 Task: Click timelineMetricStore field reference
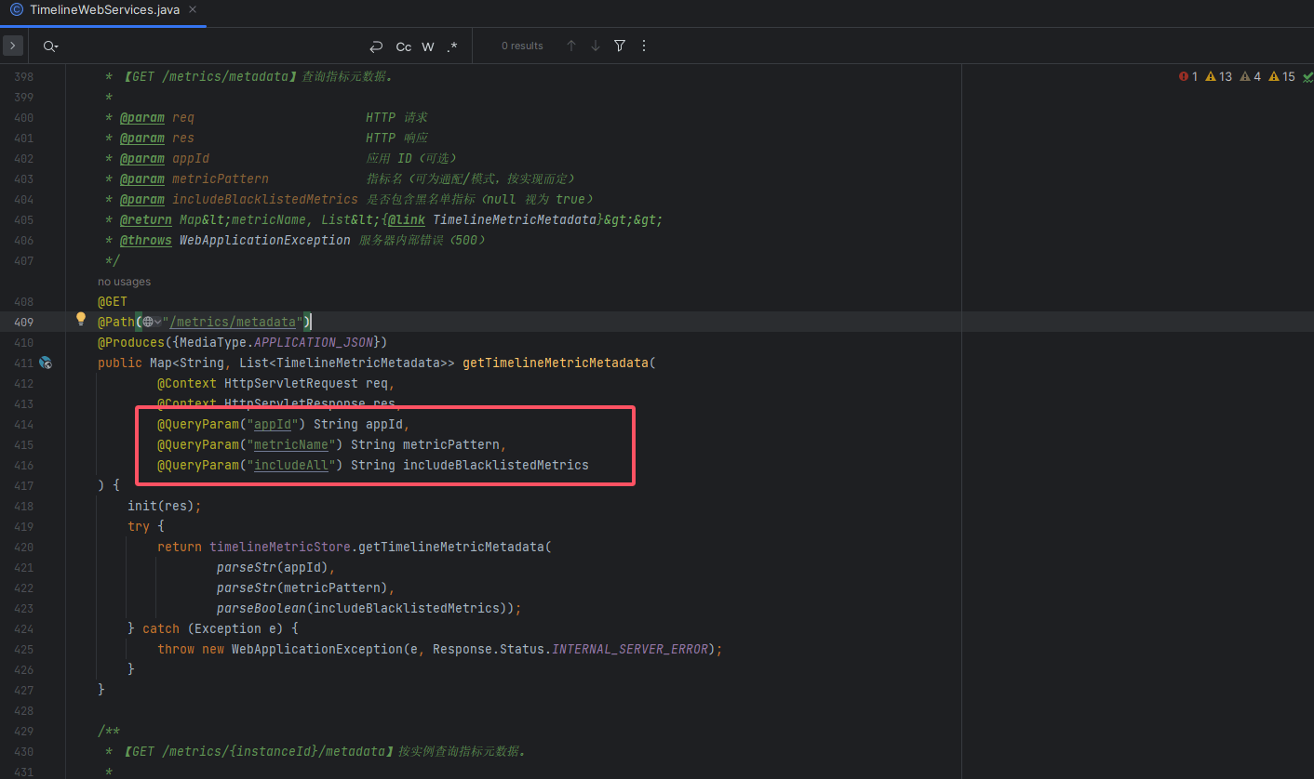[x=280, y=548]
